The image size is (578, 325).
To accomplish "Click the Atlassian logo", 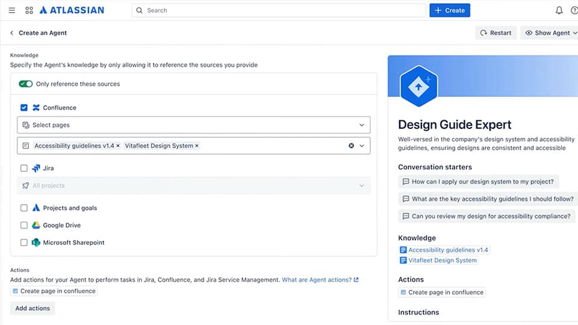I will (72, 10).
